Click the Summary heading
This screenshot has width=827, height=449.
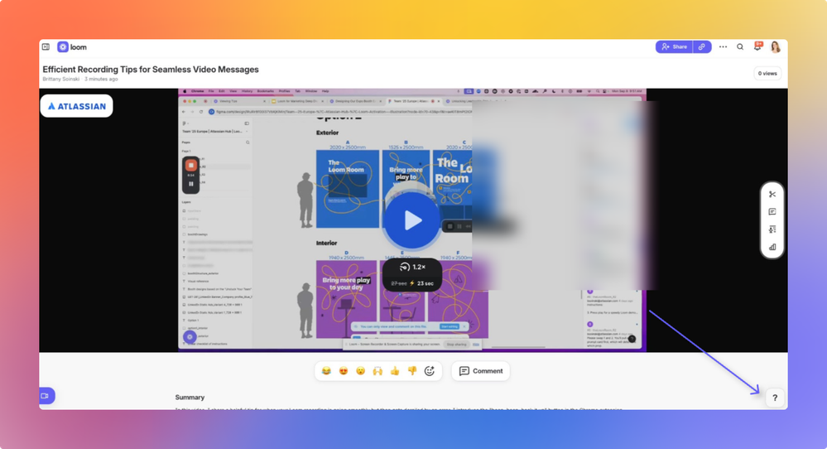(x=190, y=398)
